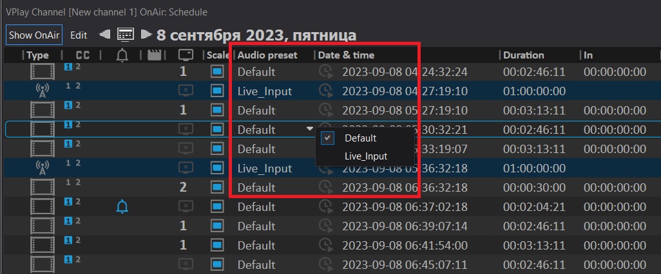661x274 pixels.
Task: Select the graphics number 2 in the 00:00:30:00 row
Action: pos(183,187)
